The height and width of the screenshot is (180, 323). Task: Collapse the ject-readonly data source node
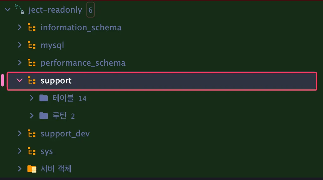coord(8,10)
